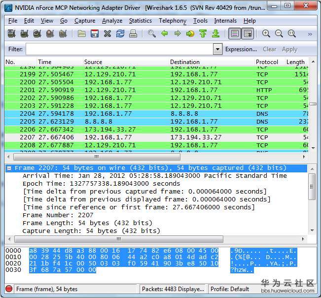Sort packets by the Time column header

tap(60, 62)
